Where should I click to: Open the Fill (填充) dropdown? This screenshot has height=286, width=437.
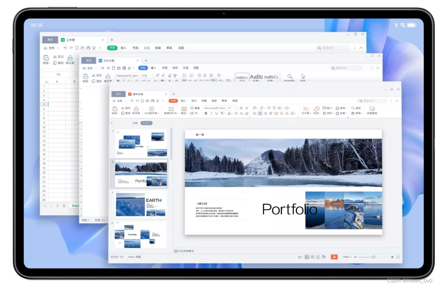[341, 108]
